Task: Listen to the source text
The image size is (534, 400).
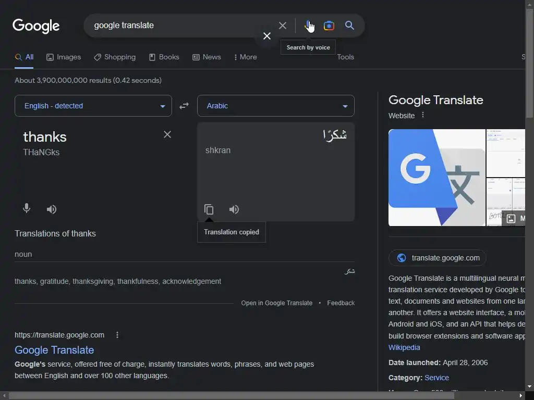Action: [52, 209]
